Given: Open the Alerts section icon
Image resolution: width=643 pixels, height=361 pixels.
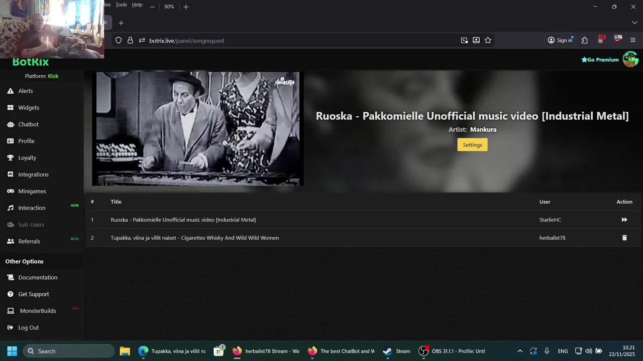Looking at the screenshot, I should tap(10, 91).
